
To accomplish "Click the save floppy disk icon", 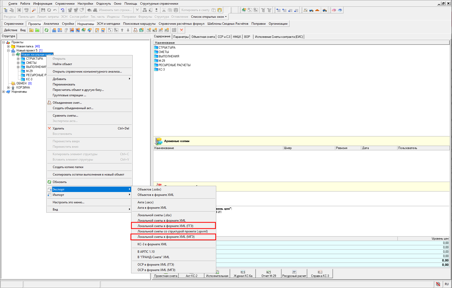I will click(43, 10).
